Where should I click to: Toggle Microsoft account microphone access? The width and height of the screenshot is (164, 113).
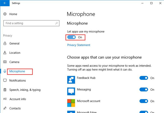[144, 101]
